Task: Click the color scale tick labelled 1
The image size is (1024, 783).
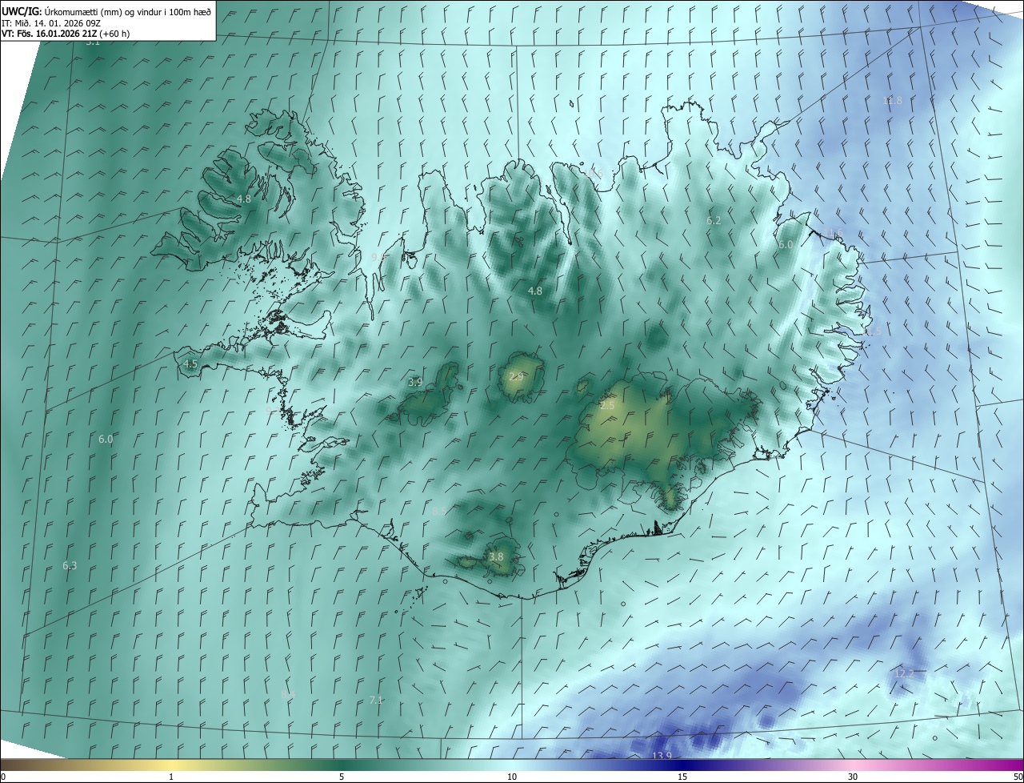Action: (x=171, y=777)
